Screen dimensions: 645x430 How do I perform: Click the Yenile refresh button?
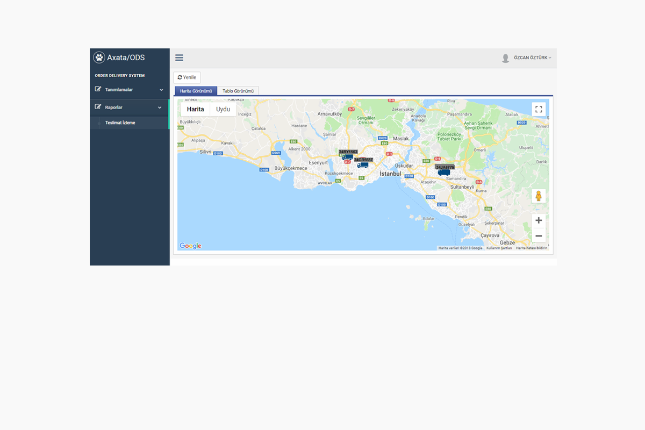(187, 77)
